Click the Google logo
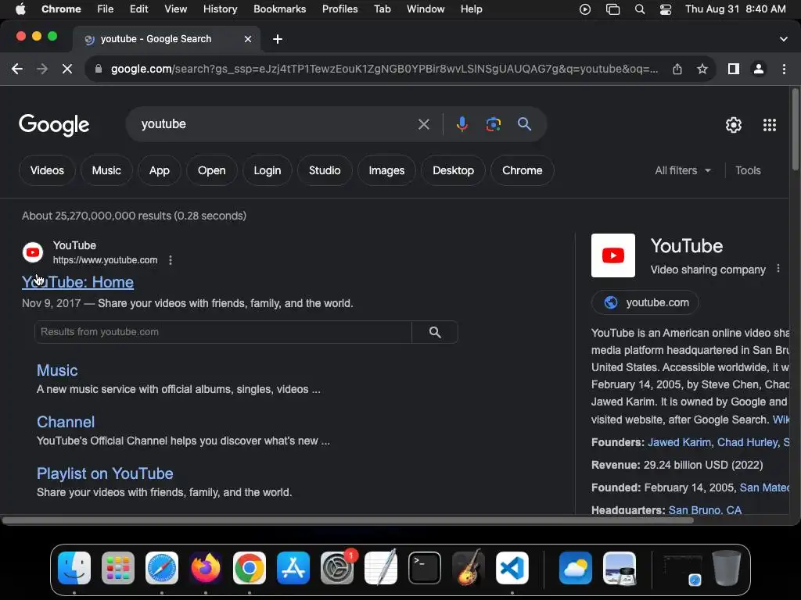 click(54, 125)
